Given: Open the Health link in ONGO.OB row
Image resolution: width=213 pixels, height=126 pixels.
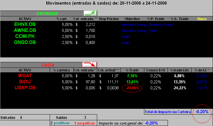Looking at the screenshot, I should [125, 43].
